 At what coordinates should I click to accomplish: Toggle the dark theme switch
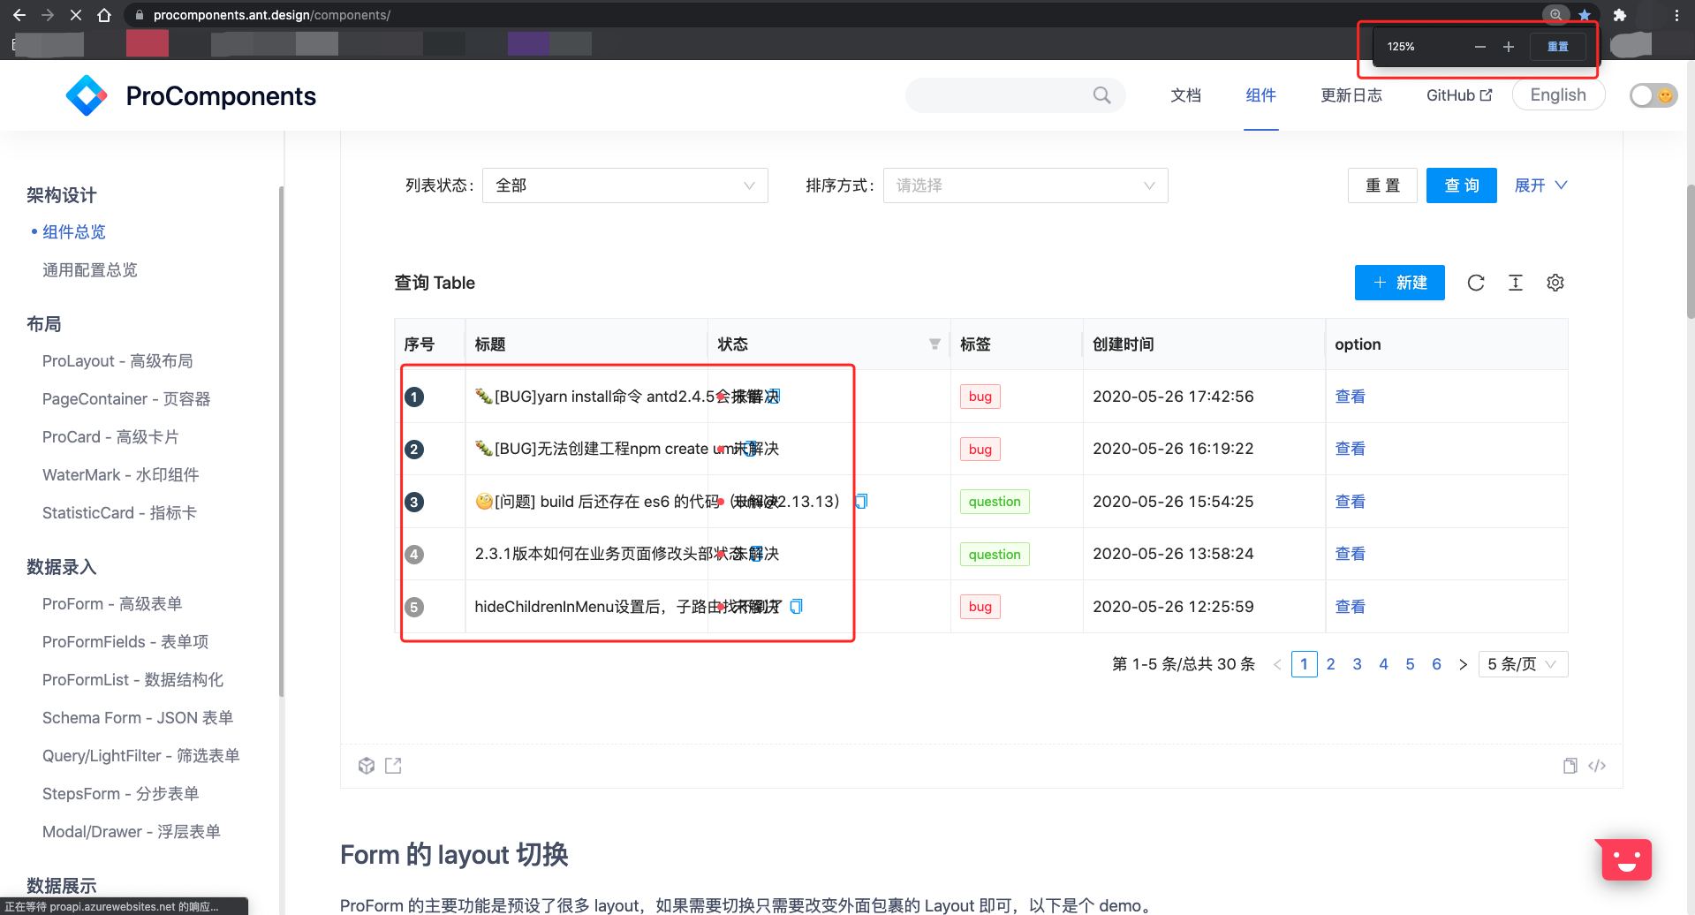[1652, 95]
